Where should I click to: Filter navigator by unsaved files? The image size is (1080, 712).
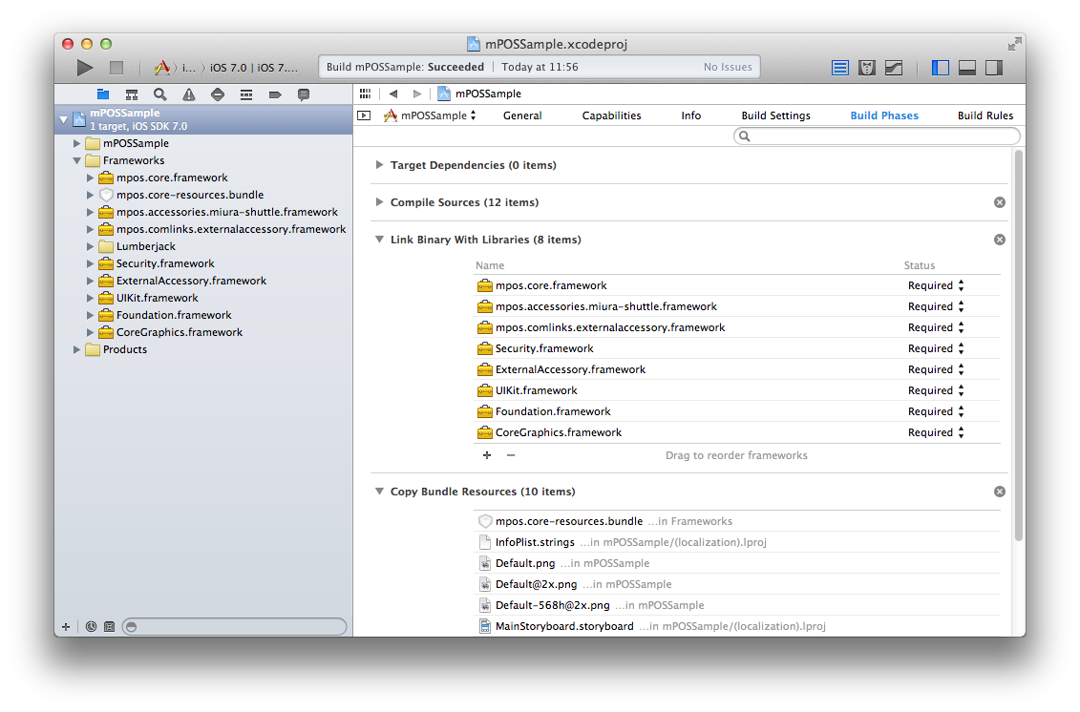point(109,627)
